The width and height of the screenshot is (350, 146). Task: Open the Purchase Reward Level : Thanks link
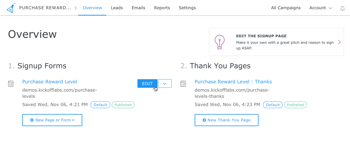[x=233, y=82]
